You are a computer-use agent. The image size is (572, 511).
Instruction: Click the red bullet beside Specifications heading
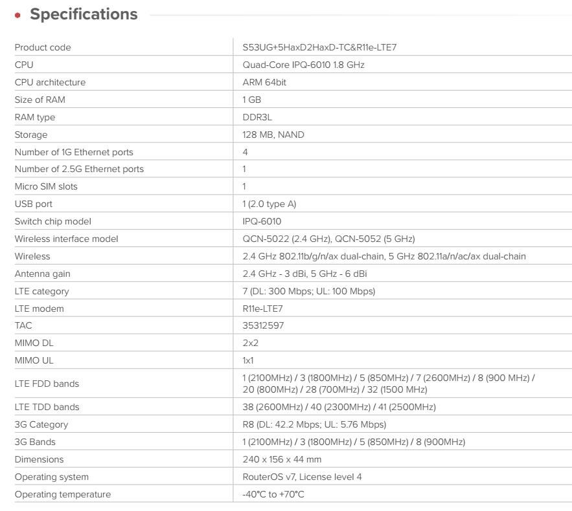pos(18,15)
